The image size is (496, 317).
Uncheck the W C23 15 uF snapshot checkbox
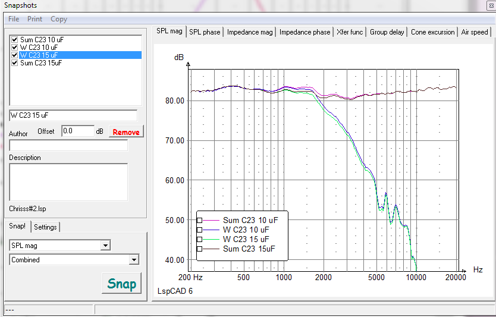coord(14,55)
